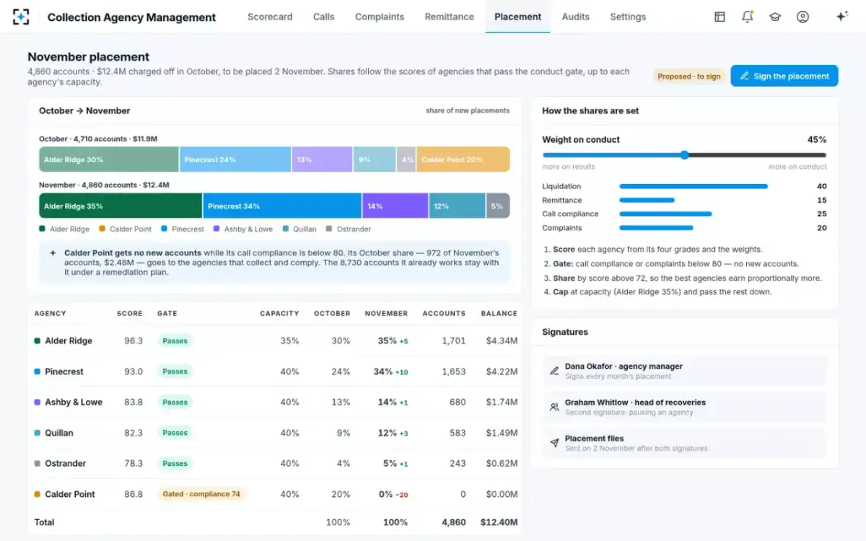This screenshot has width=866, height=541.
Task: Click the Collection Agency Management title
Action: (x=131, y=17)
